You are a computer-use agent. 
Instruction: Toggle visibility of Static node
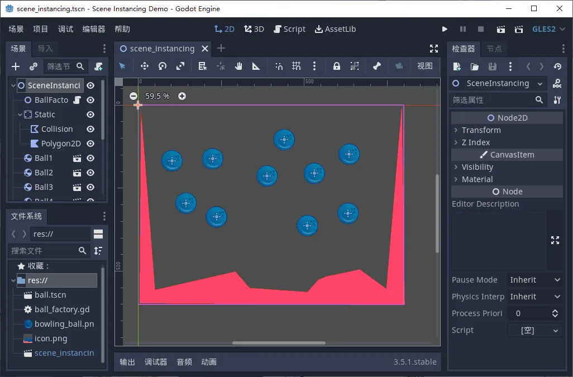pyautogui.click(x=90, y=114)
